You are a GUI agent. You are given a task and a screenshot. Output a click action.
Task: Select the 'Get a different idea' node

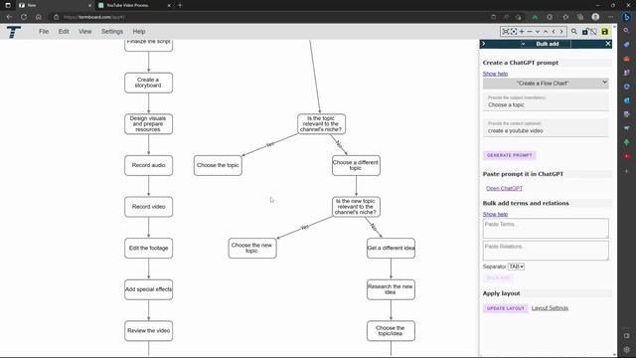coord(391,248)
